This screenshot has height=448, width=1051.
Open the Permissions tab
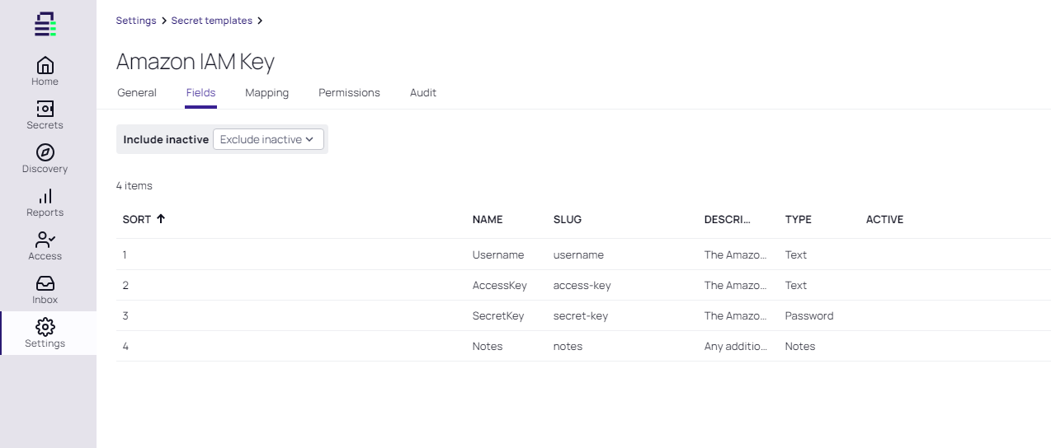click(x=350, y=93)
